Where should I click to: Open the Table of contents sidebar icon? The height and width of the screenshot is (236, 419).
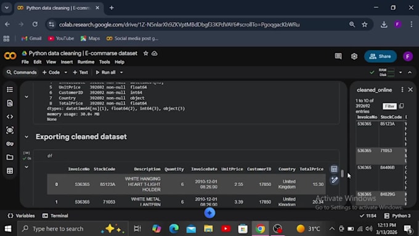tap(10, 89)
